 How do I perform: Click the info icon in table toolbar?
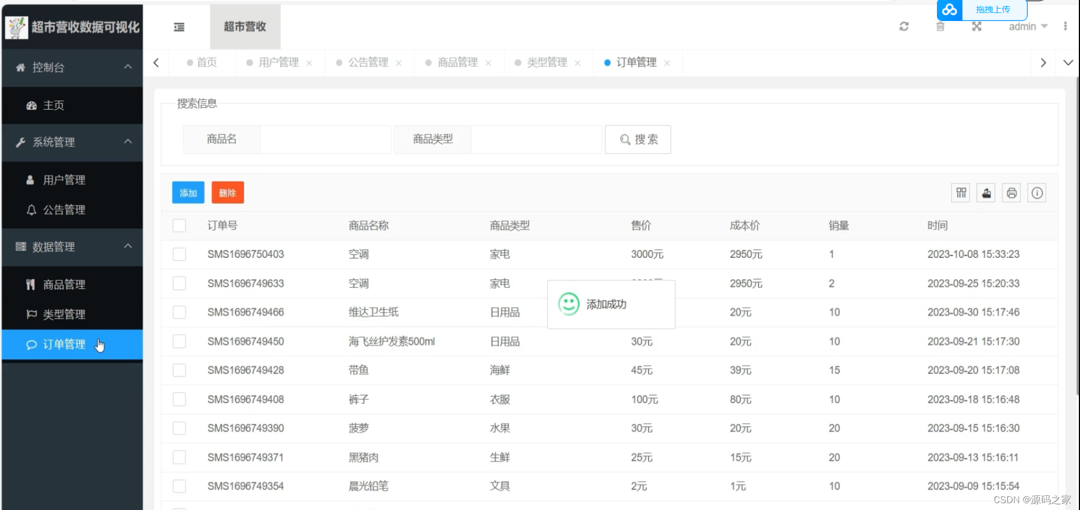1037,193
